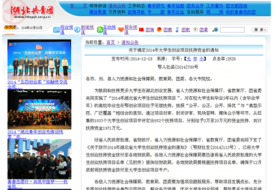Click the red flag icon beside 团旗
The height and width of the screenshot is (190, 276).
click(142, 30)
